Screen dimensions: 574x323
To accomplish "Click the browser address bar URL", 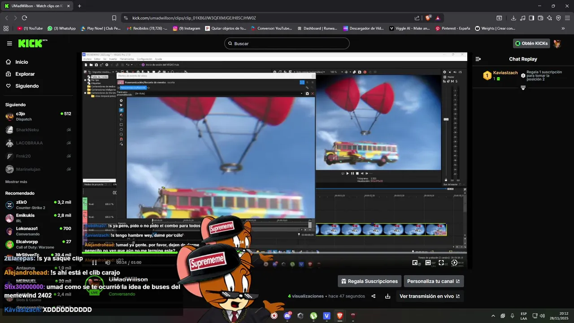I will 194,18.
